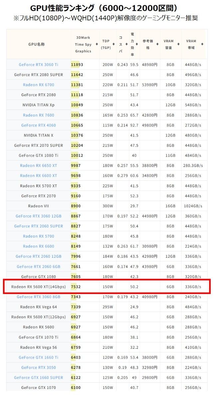Click the 548GB/s bandwidth value

[x=193, y=105]
